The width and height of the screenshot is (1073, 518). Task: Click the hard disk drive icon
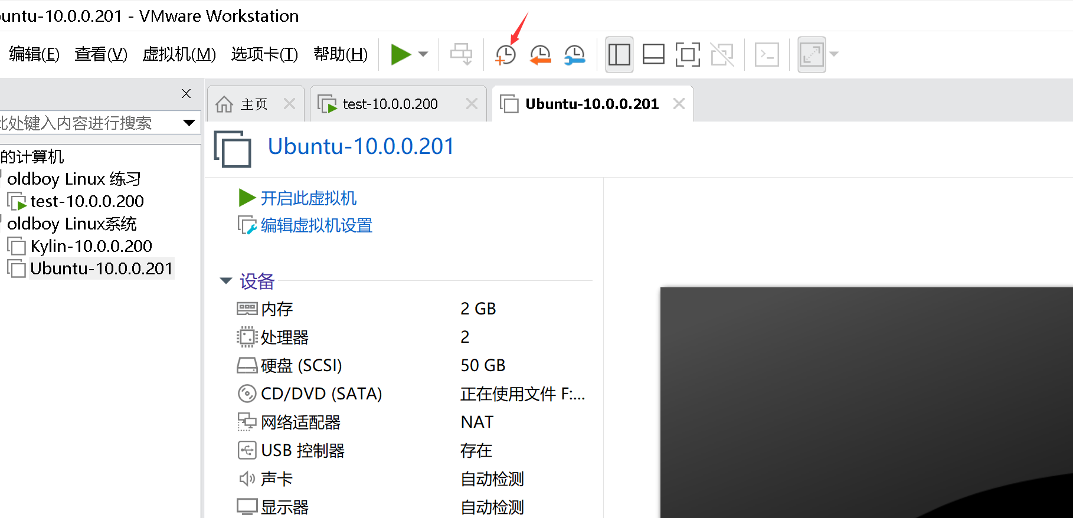(247, 366)
